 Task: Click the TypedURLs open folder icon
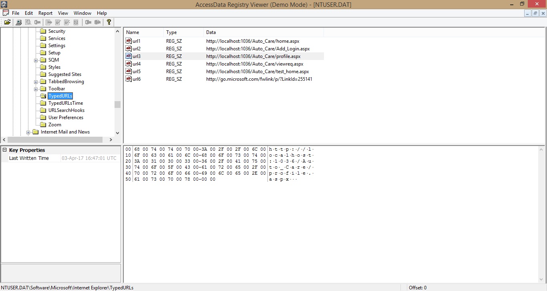point(43,96)
